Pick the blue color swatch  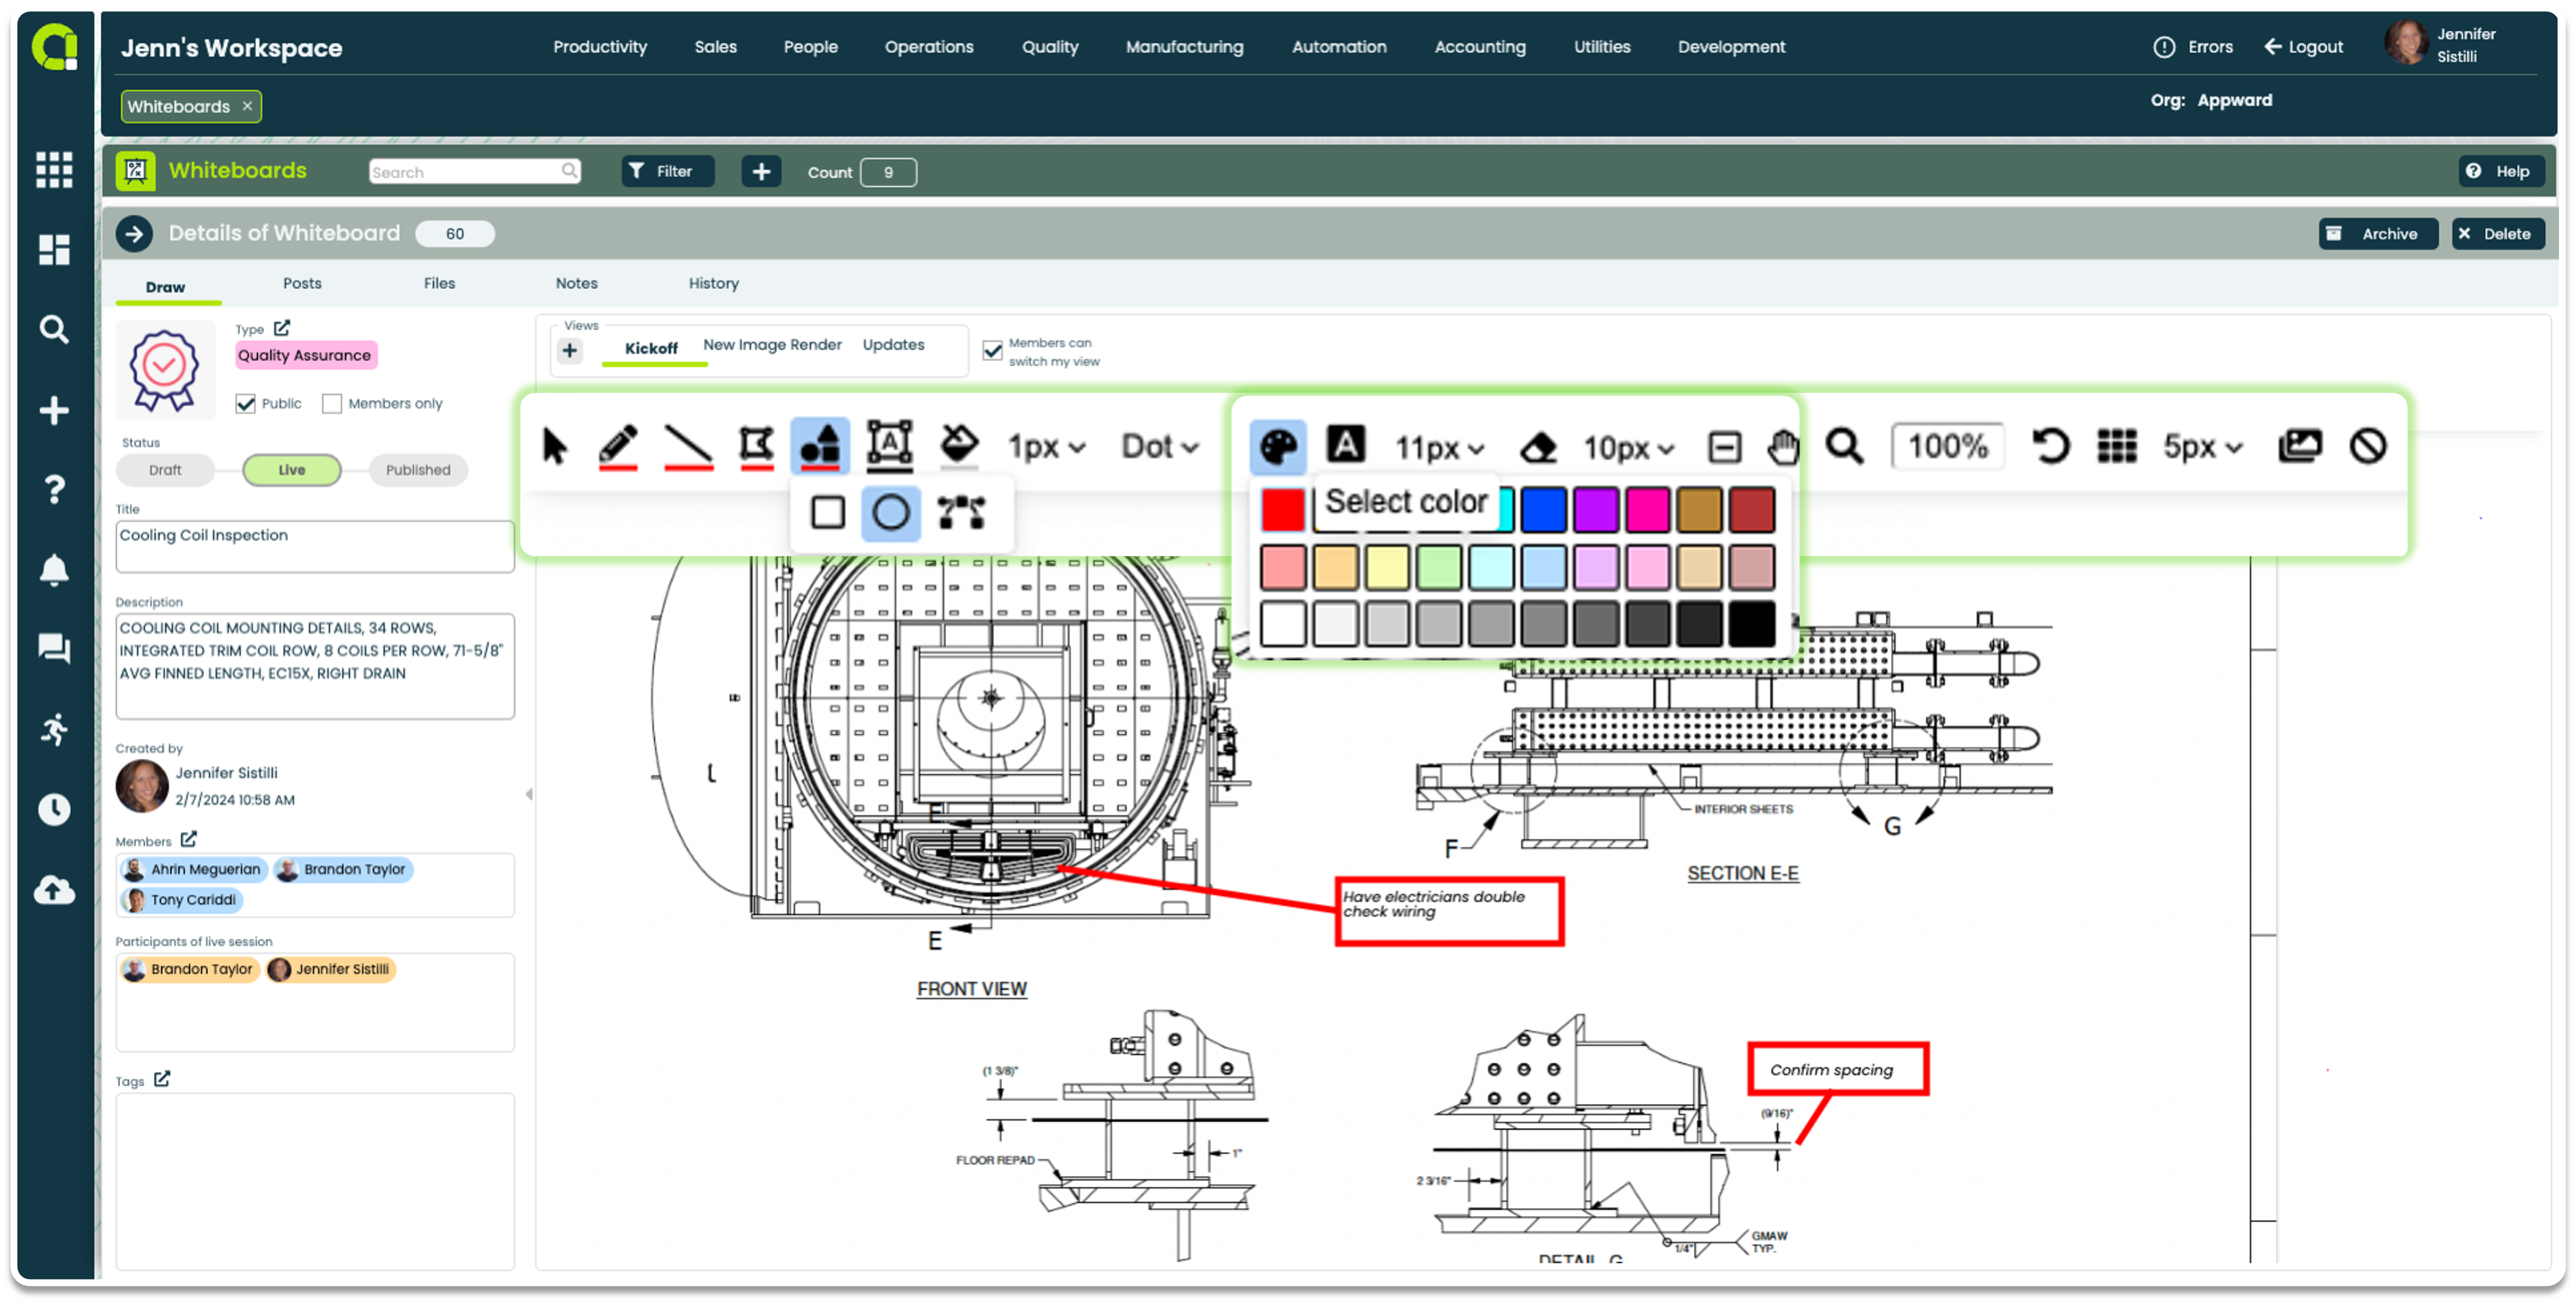1543,511
